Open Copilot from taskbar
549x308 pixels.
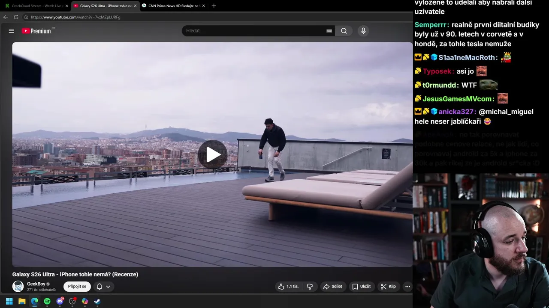click(85, 301)
